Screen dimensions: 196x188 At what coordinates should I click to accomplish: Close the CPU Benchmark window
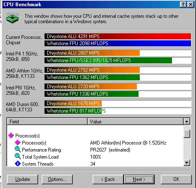click(x=191, y=5)
